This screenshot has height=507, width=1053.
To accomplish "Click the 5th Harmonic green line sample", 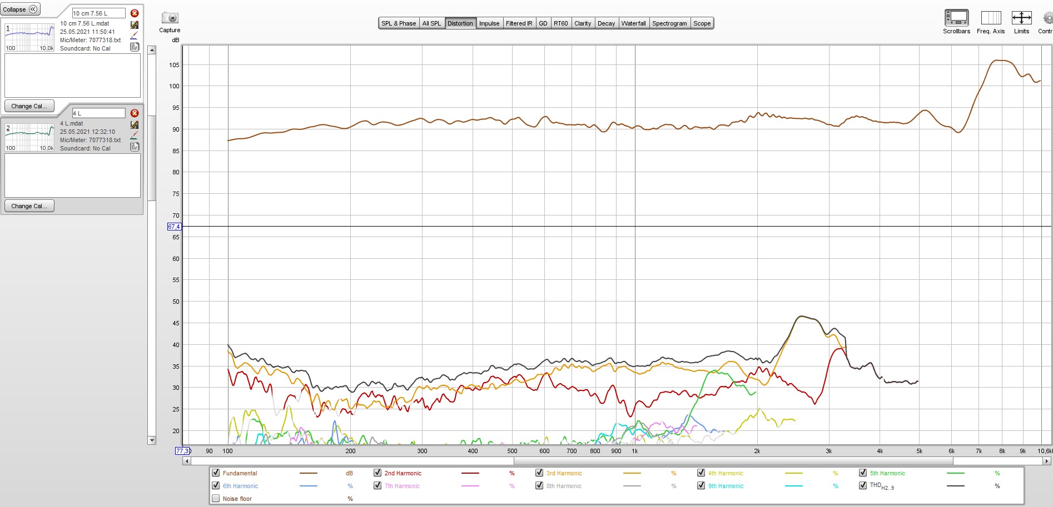I will point(955,473).
